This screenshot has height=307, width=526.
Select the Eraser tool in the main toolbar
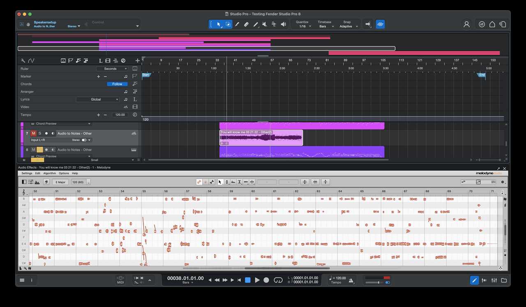coord(246,24)
